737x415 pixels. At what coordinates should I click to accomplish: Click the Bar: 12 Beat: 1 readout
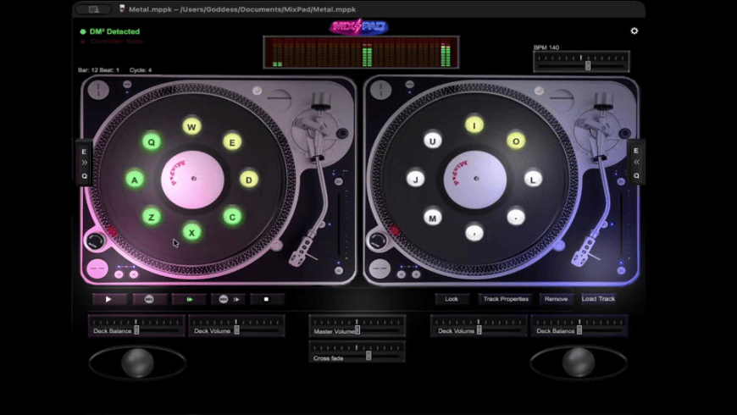point(99,70)
